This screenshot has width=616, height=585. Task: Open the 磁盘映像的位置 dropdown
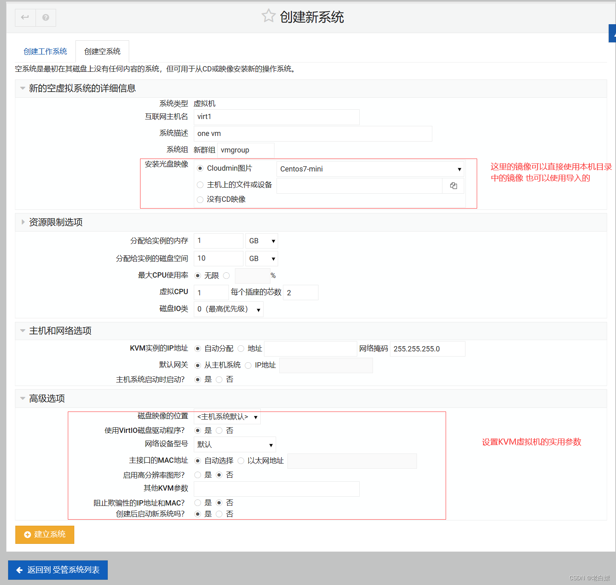pos(227,416)
